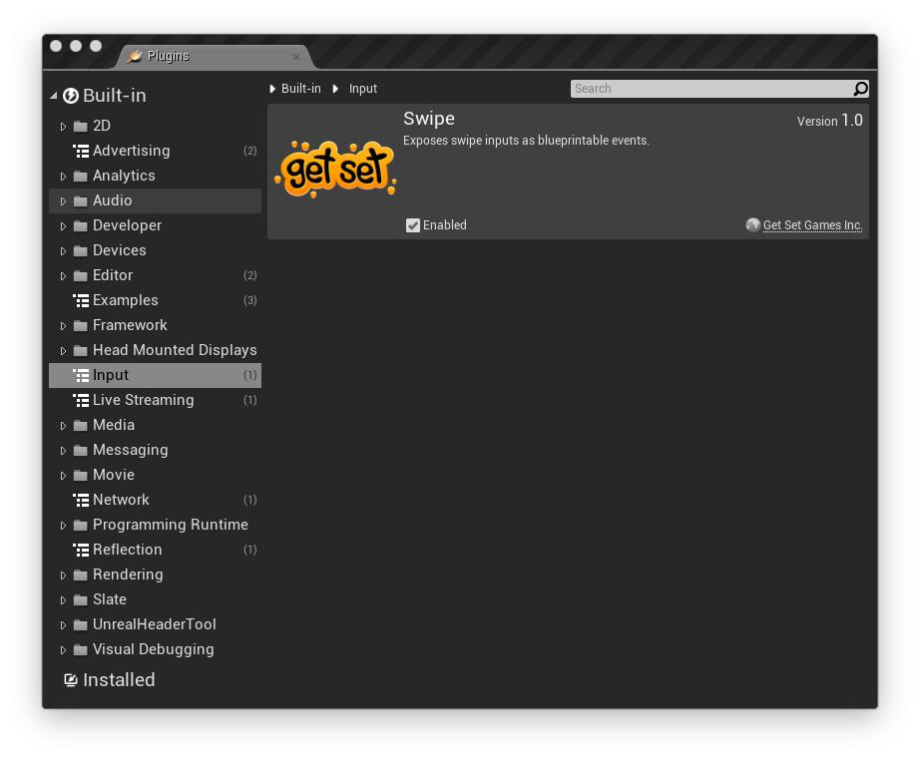The width and height of the screenshot is (920, 759).
Task: Collapse the Built-in category tree
Action: pos(54,96)
